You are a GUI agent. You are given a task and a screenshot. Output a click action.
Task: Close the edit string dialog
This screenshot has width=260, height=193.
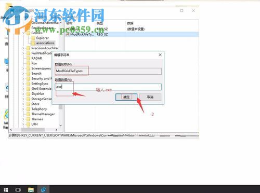pos(160,55)
